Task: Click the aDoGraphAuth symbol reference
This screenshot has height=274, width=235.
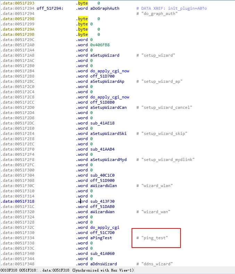Action: coord(104,8)
